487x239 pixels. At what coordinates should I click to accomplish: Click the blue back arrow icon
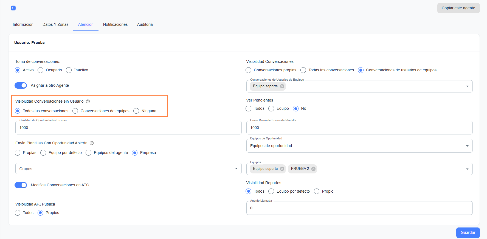pos(13,8)
